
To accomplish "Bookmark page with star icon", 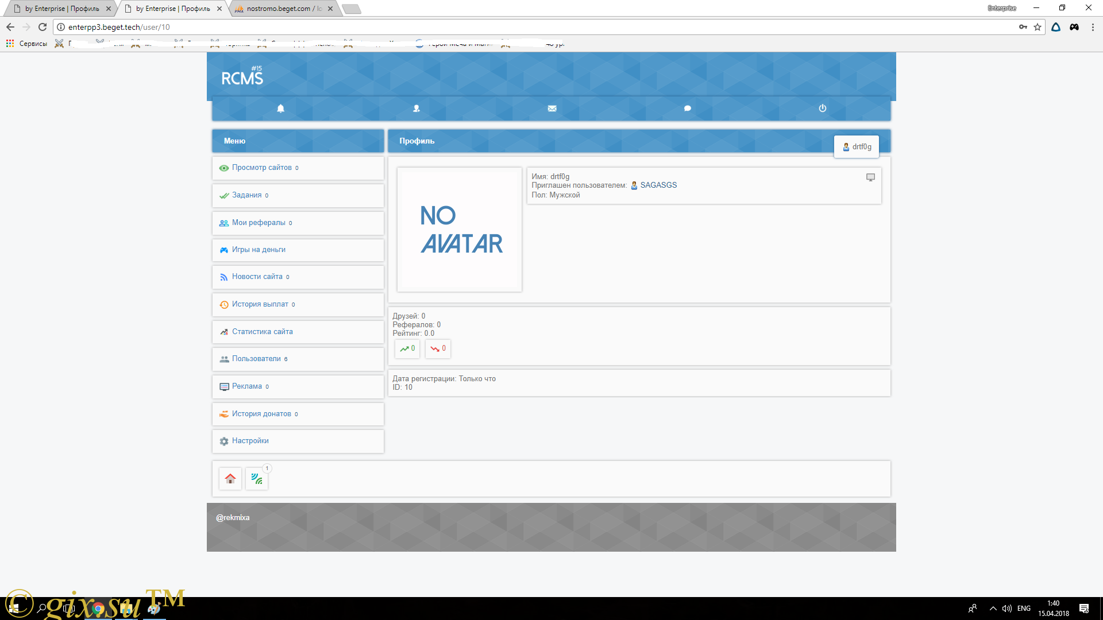I will [x=1038, y=27].
